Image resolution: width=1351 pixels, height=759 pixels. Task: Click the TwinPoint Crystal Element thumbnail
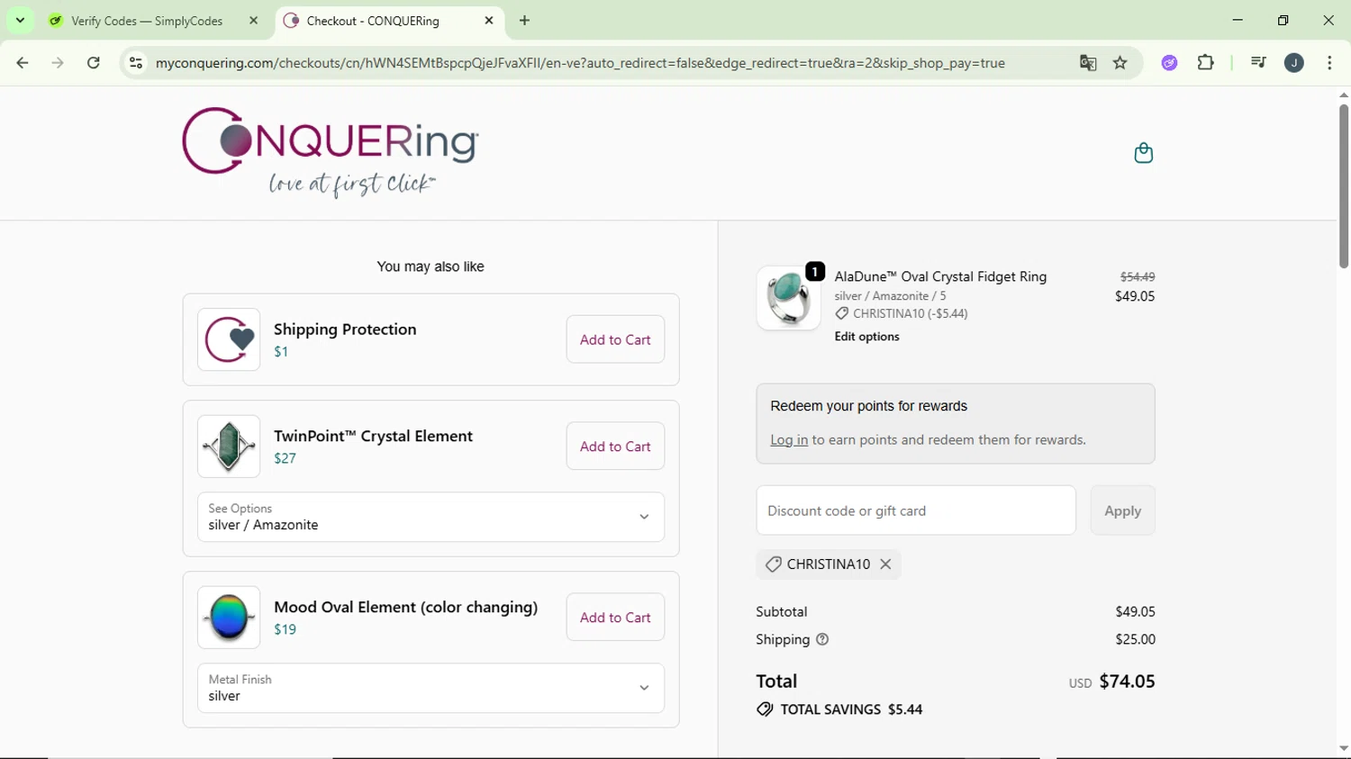pos(229,447)
